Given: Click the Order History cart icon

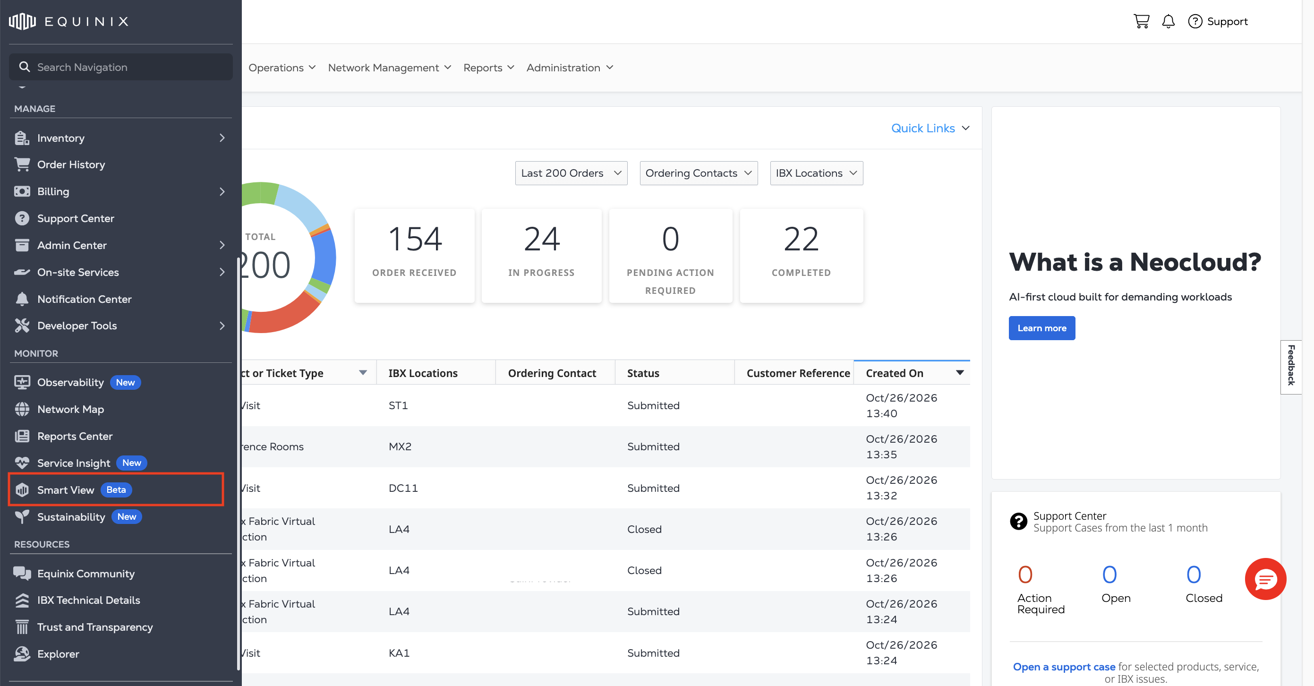Looking at the screenshot, I should pos(22,164).
